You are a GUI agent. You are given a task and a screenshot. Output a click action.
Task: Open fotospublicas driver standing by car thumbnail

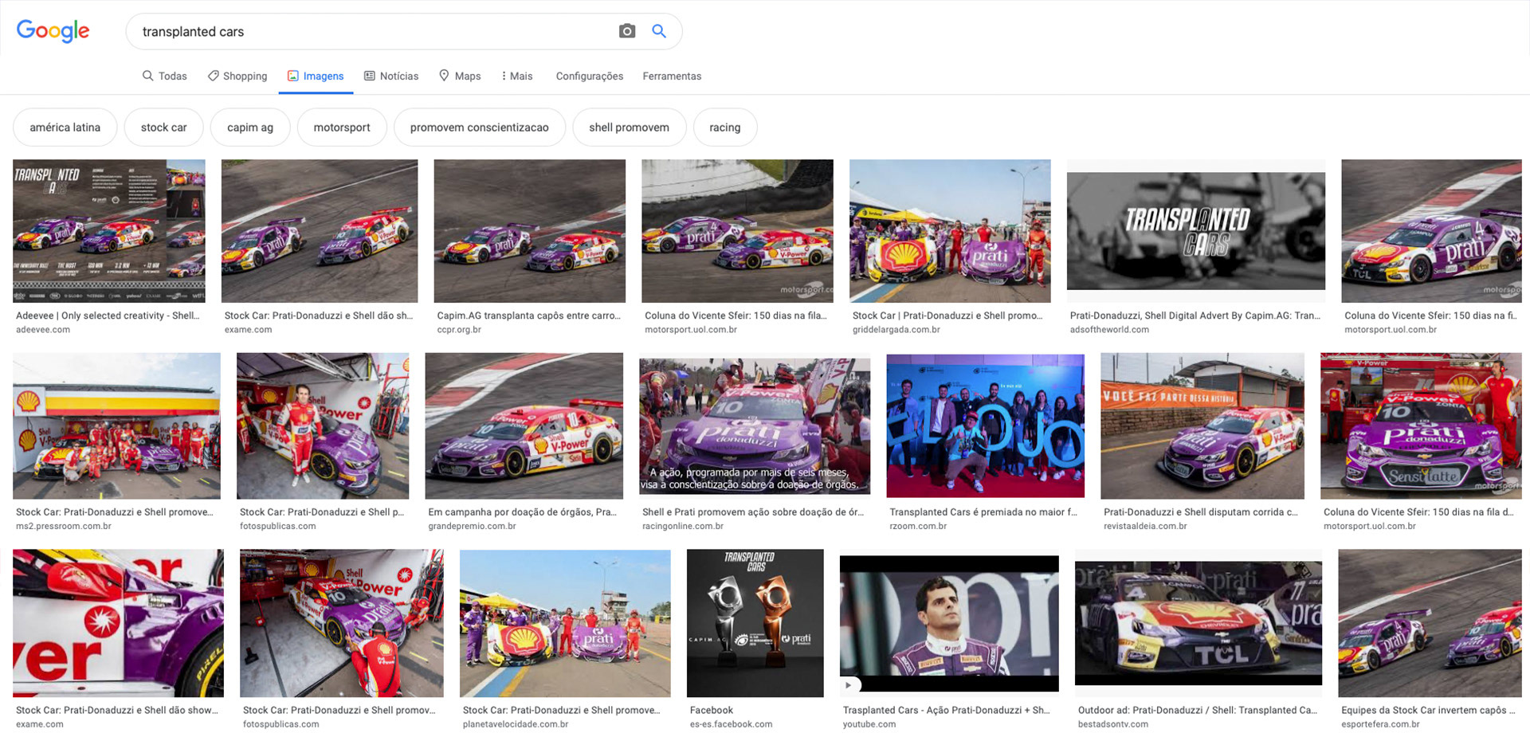[x=323, y=426]
